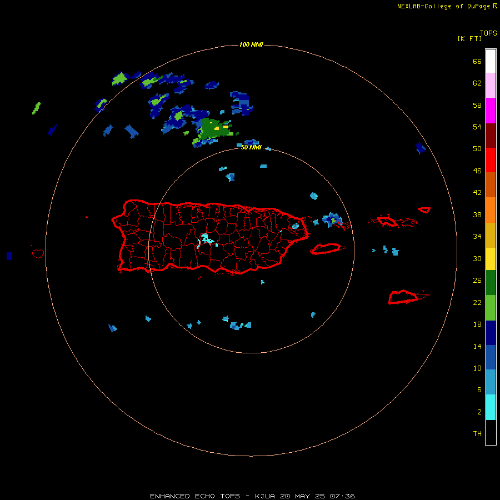Click the TH threshold legend label
The height and width of the screenshot is (500, 500).
[477, 434]
